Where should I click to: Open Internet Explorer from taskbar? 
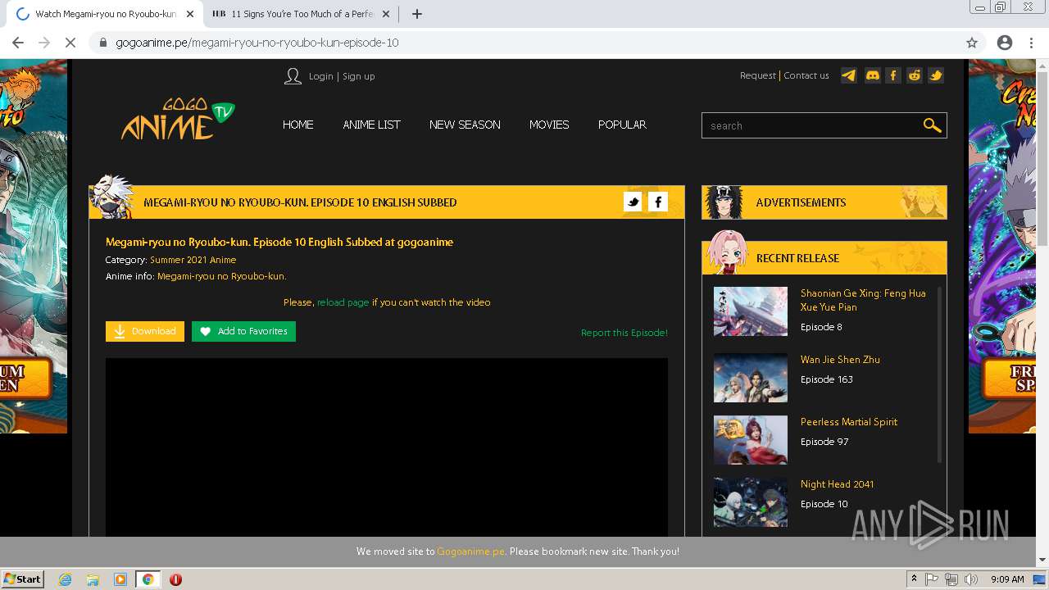point(66,579)
